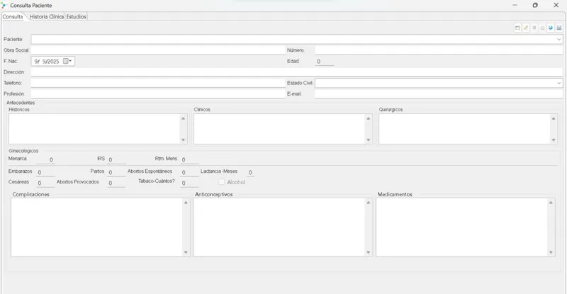Click the Consulta Paciente app logo
Image resolution: width=567 pixels, height=294 pixels.
4,6
